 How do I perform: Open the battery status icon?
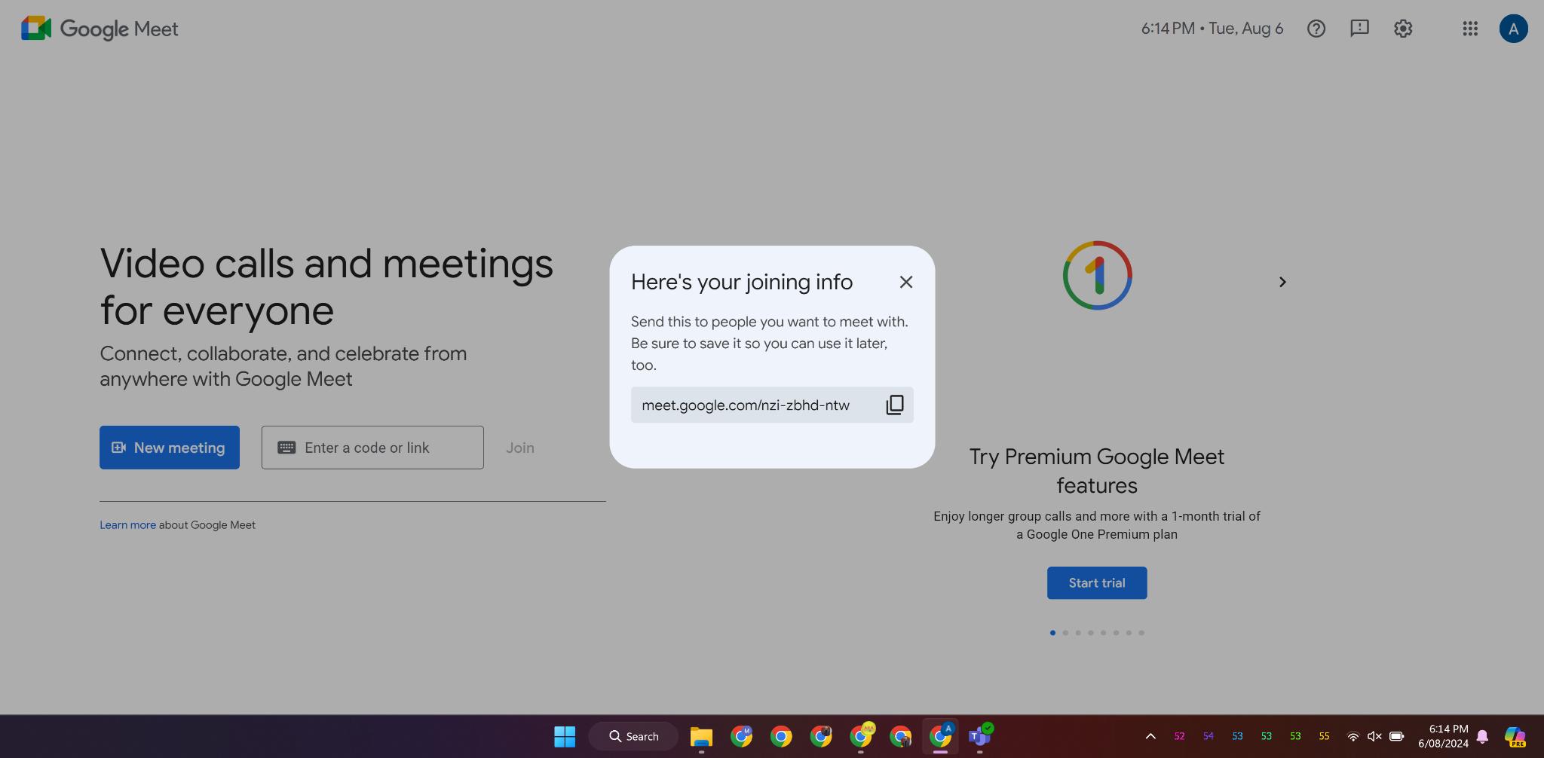1396,736
